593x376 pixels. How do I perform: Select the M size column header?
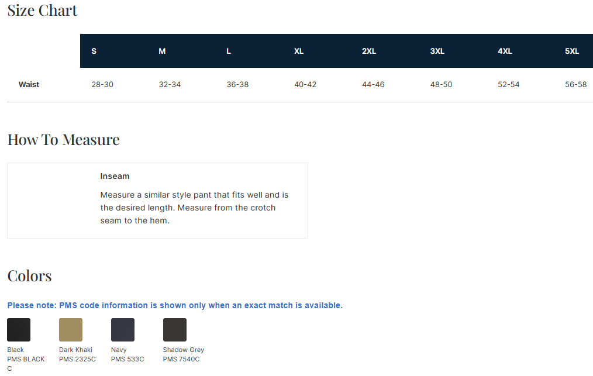click(x=162, y=51)
